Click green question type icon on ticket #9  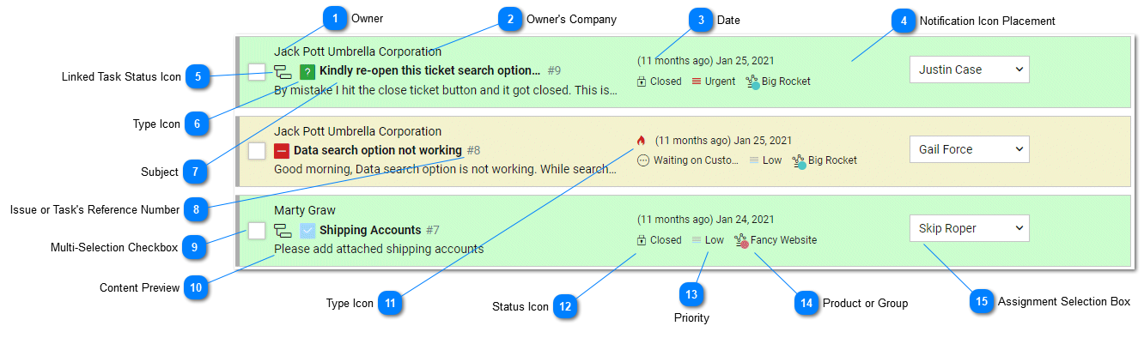click(307, 71)
